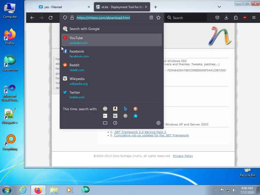Viewport: 260px width, 195px height.
Task: Open the Extensions puzzle icon
Action: pyautogui.click(x=236, y=18)
